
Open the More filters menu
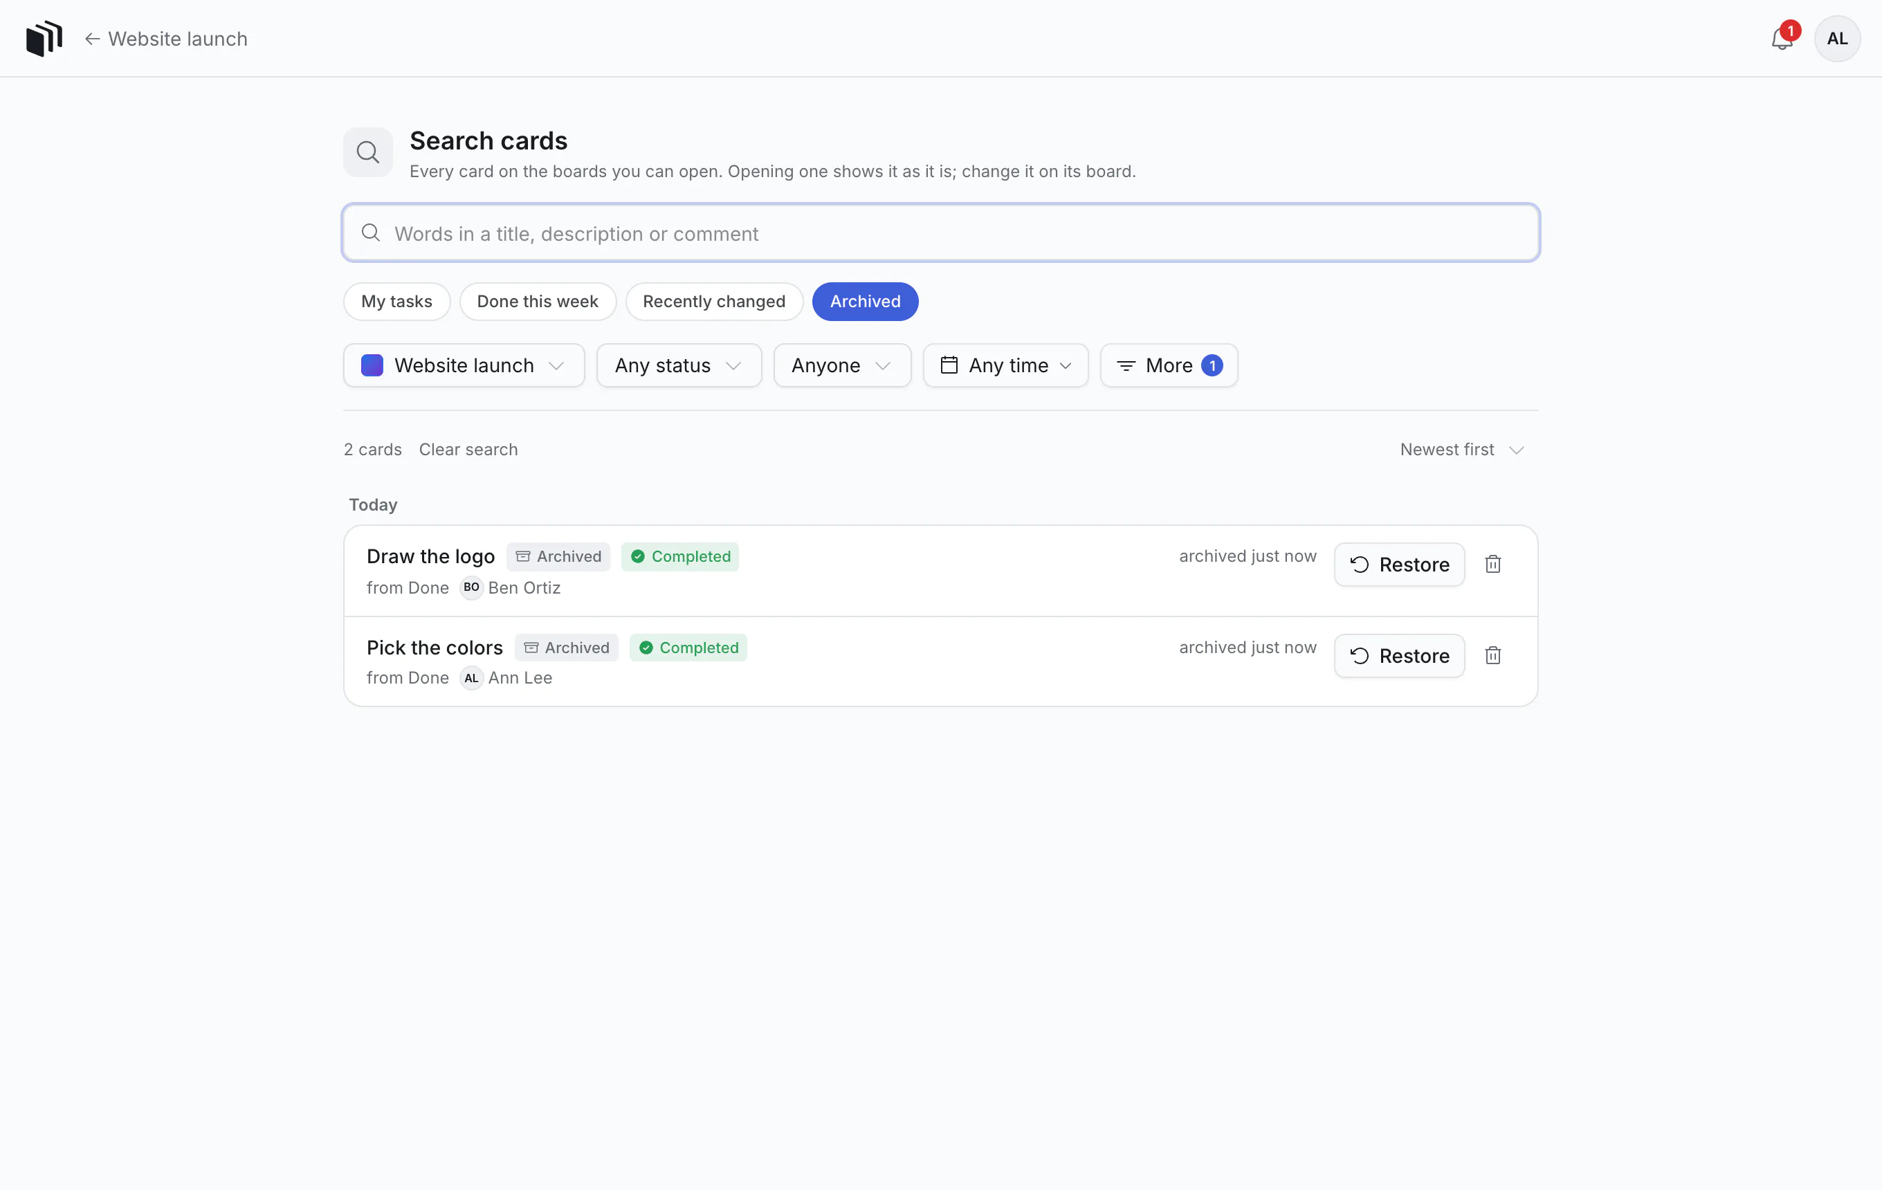(1169, 365)
